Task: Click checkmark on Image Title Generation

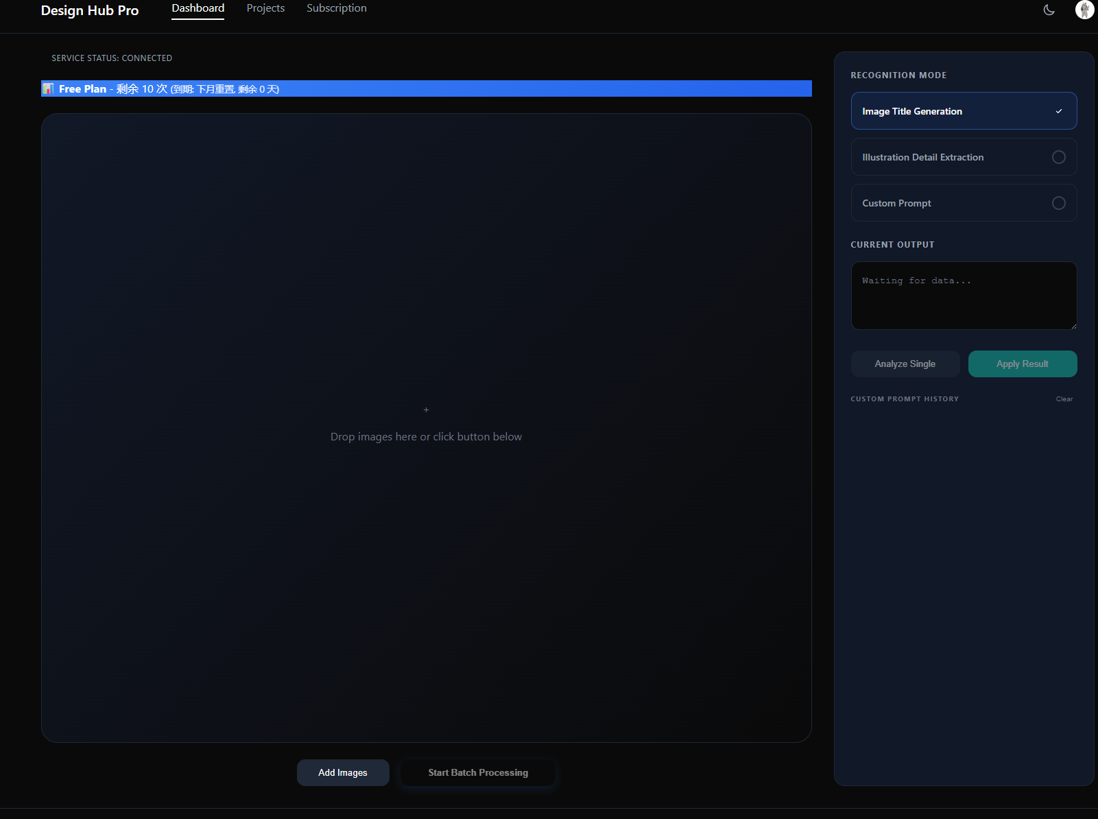Action: coord(1059,111)
